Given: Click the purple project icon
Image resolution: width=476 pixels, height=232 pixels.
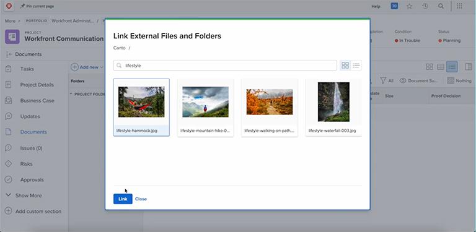Looking at the screenshot, I should coord(12,37).
